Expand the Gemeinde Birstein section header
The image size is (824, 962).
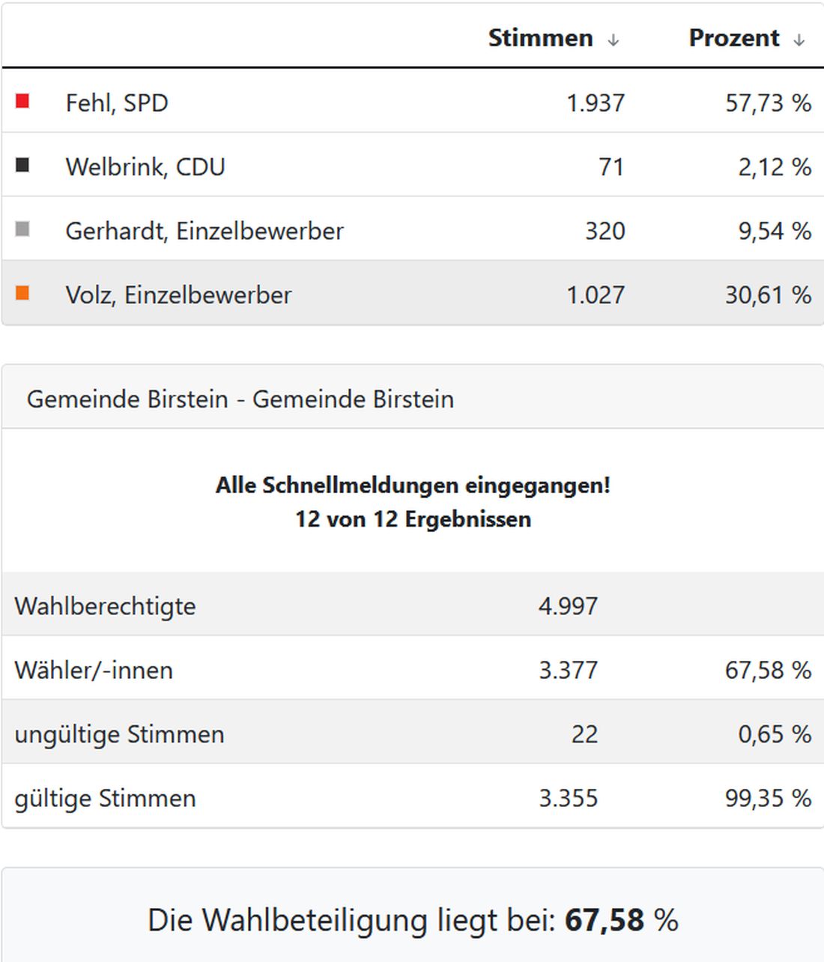[241, 399]
